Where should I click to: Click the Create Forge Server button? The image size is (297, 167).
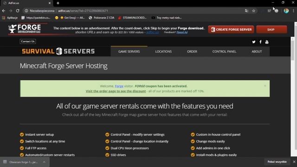point(231,30)
